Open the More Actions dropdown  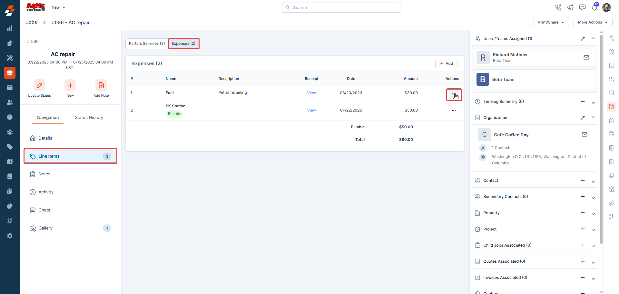pos(593,22)
